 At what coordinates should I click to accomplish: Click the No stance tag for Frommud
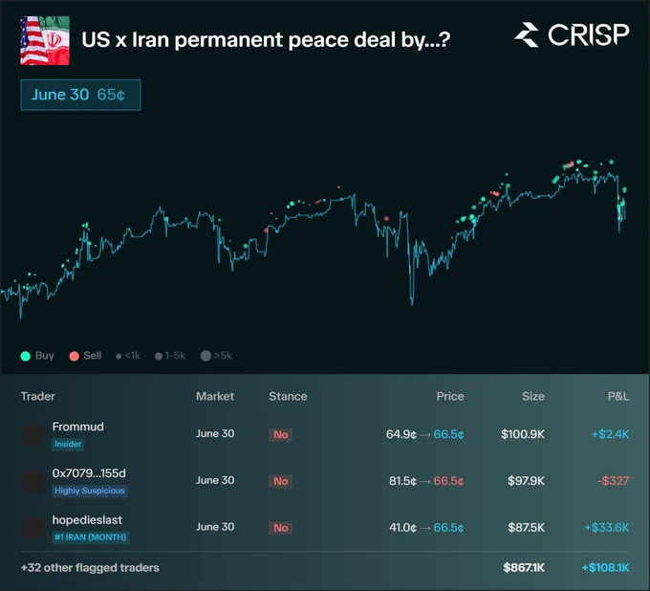coord(281,435)
